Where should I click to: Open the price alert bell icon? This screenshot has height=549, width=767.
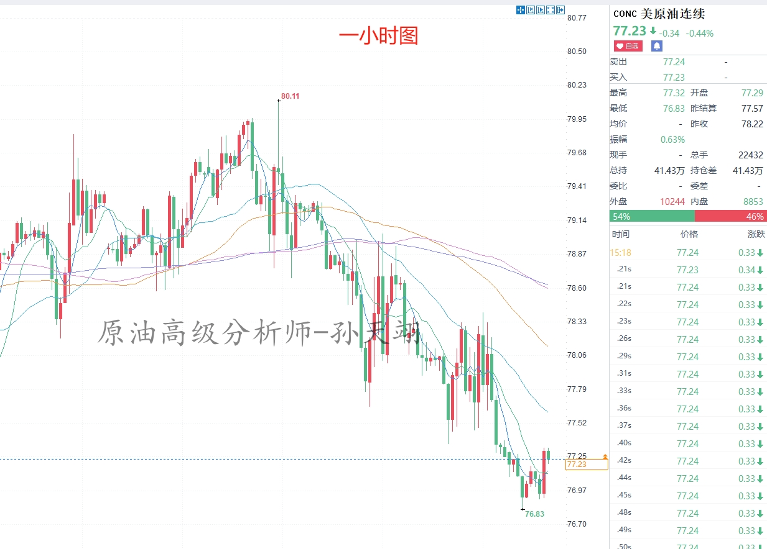657,46
